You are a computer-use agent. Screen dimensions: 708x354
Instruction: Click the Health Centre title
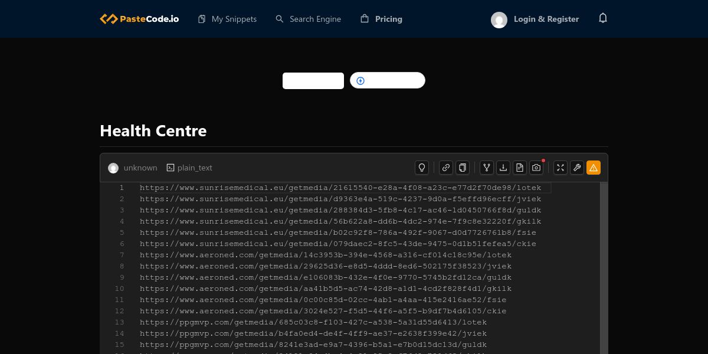click(153, 130)
